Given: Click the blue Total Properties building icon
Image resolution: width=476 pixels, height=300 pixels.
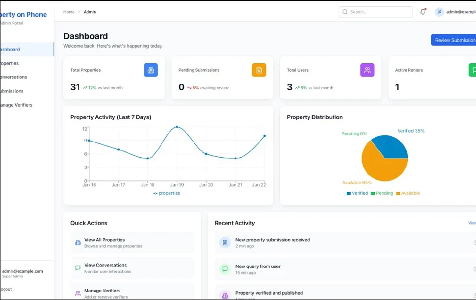Looking at the screenshot, I should (151, 70).
